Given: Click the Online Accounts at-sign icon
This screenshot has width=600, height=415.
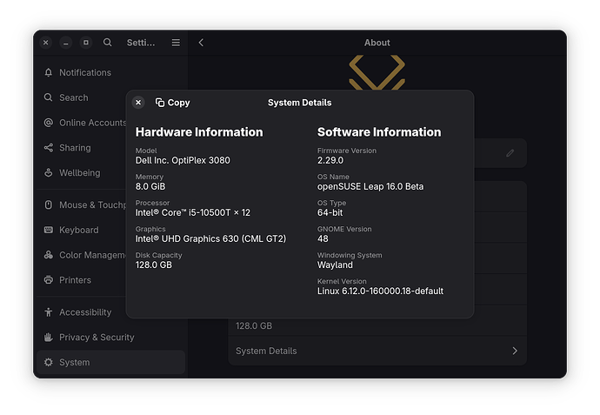Looking at the screenshot, I should coord(48,123).
